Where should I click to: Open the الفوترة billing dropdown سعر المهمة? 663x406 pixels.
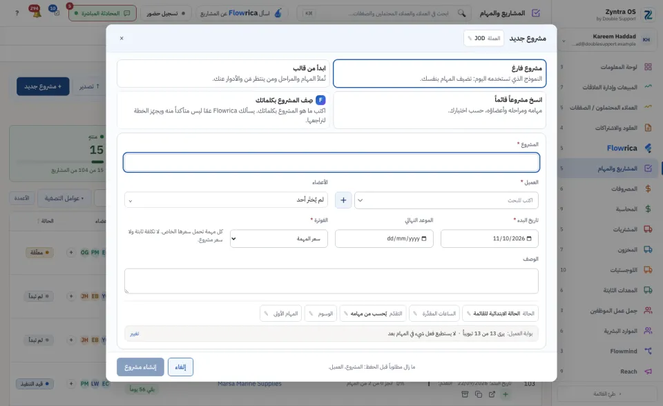278,238
